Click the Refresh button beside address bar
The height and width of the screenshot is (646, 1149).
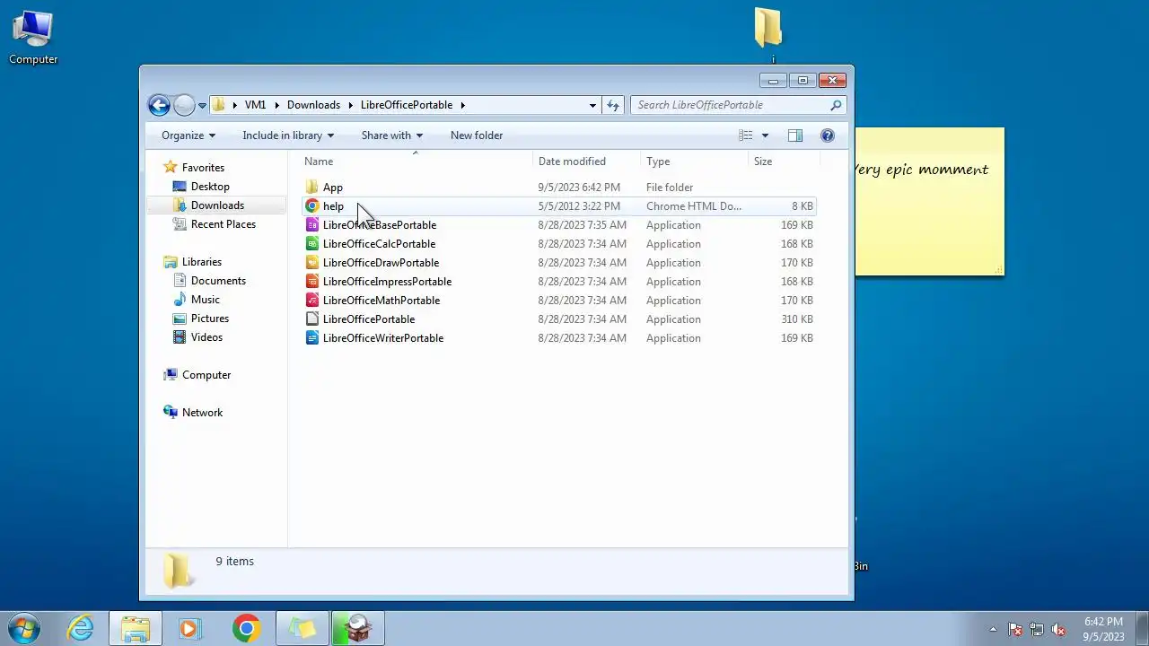(x=613, y=105)
